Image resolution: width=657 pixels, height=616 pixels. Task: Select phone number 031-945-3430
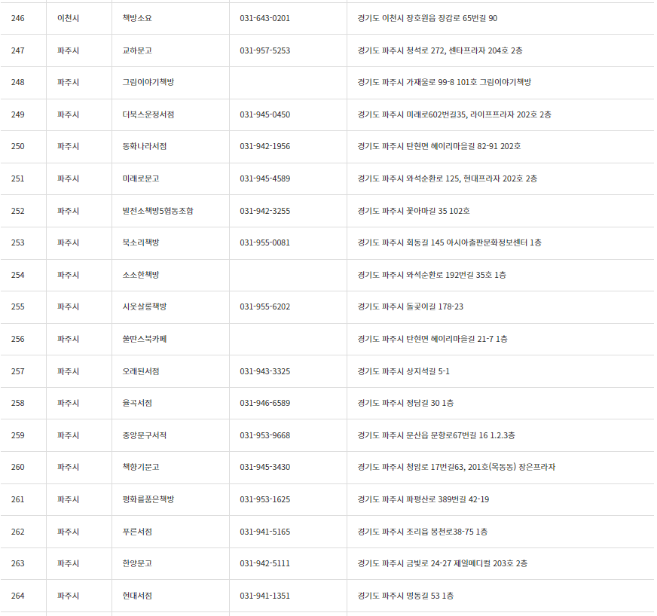coord(264,468)
